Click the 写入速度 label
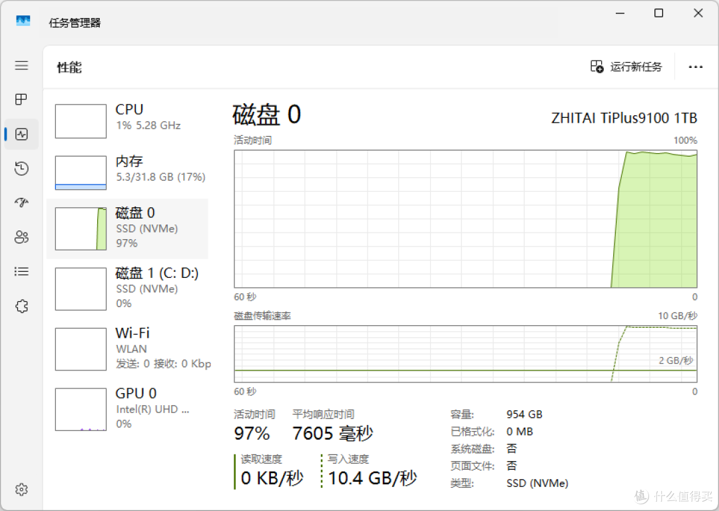 [x=348, y=459]
